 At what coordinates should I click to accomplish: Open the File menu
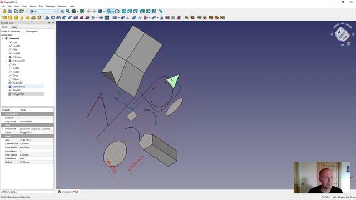pyautogui.click(x=3, y=6)
